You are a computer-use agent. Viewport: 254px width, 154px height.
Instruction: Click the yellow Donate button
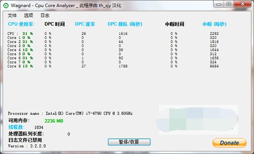(x=229, y=143)
